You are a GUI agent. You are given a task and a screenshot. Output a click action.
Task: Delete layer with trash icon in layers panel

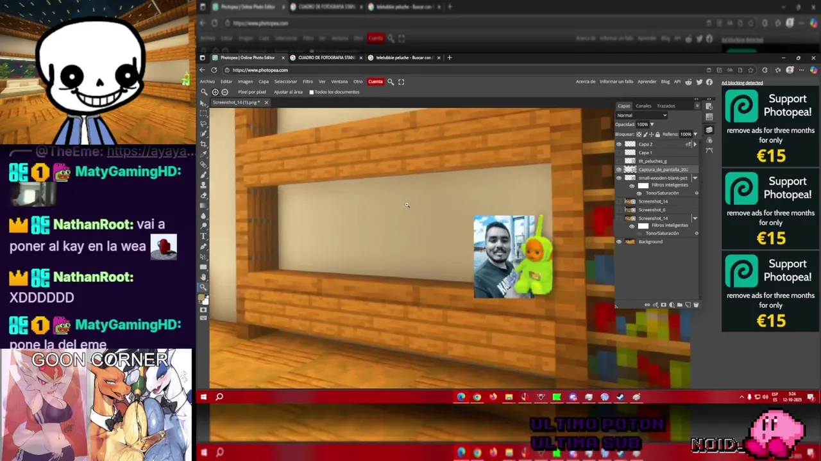(x=696, y=305)
